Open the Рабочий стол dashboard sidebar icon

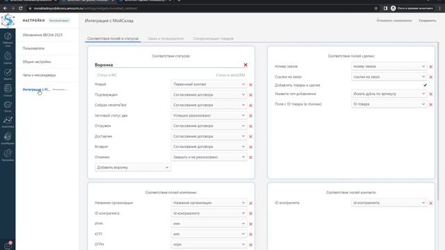[x=8, y=40]
